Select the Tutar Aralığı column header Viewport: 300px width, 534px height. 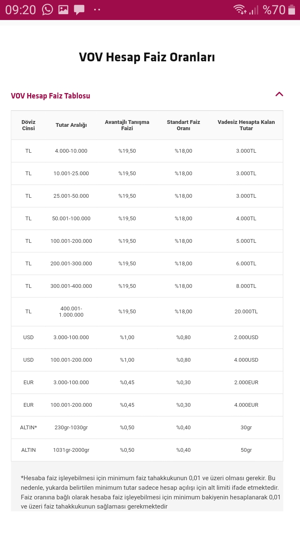(x=71, y=125)
